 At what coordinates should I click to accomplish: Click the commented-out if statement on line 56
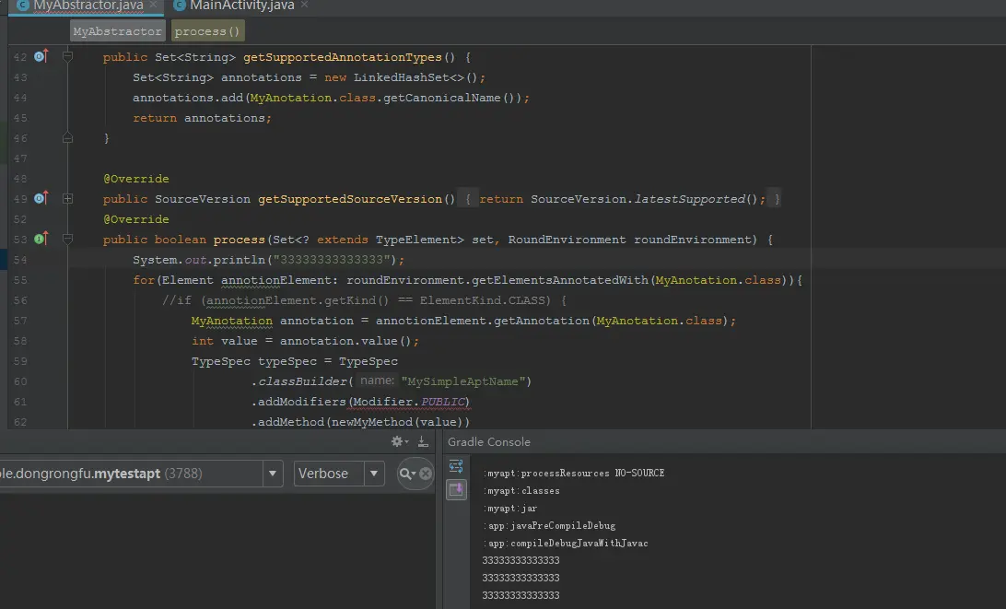click(x=364, y=300)
